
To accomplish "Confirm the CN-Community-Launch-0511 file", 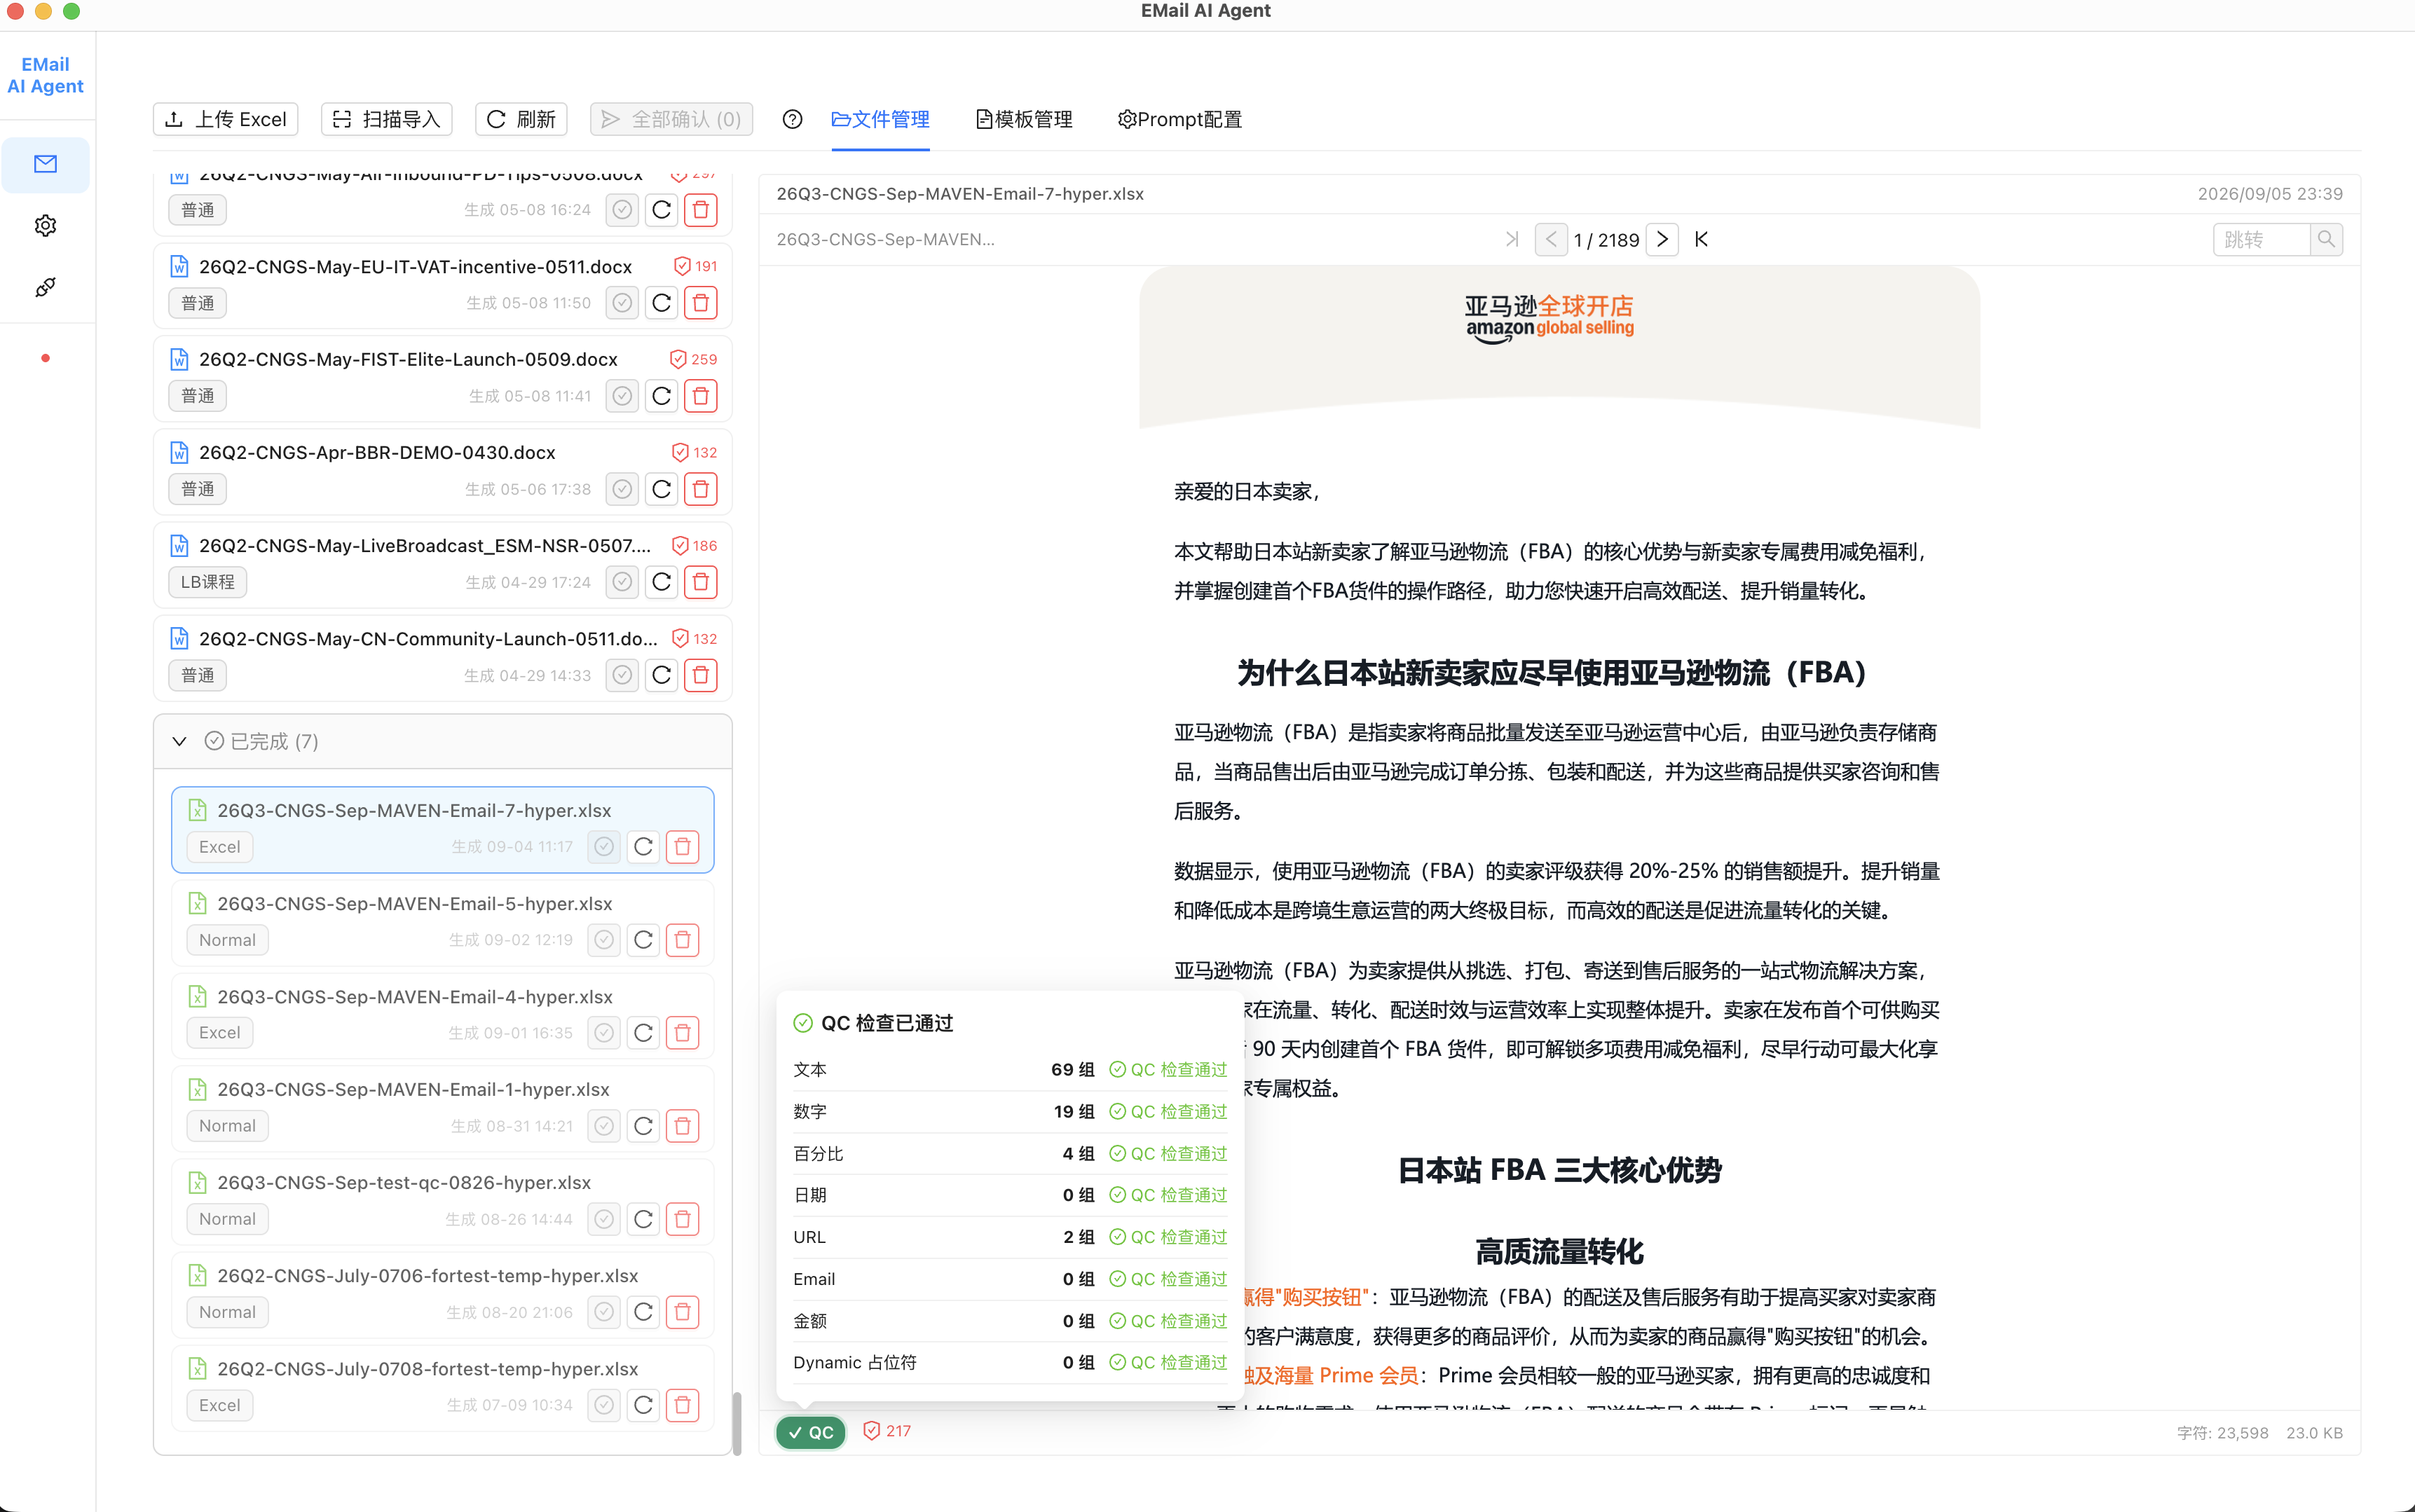I will (x=622, y=675).
